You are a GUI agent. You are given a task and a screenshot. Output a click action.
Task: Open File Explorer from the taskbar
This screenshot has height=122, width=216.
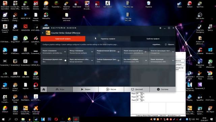coord(23,119)
